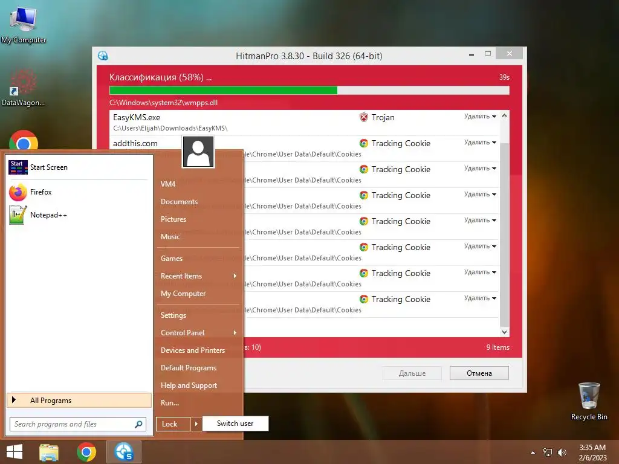Viewport: 619px width, 464px height.
Task: Click the EasyKMS Downloads path text
Action: coord(170,128)
